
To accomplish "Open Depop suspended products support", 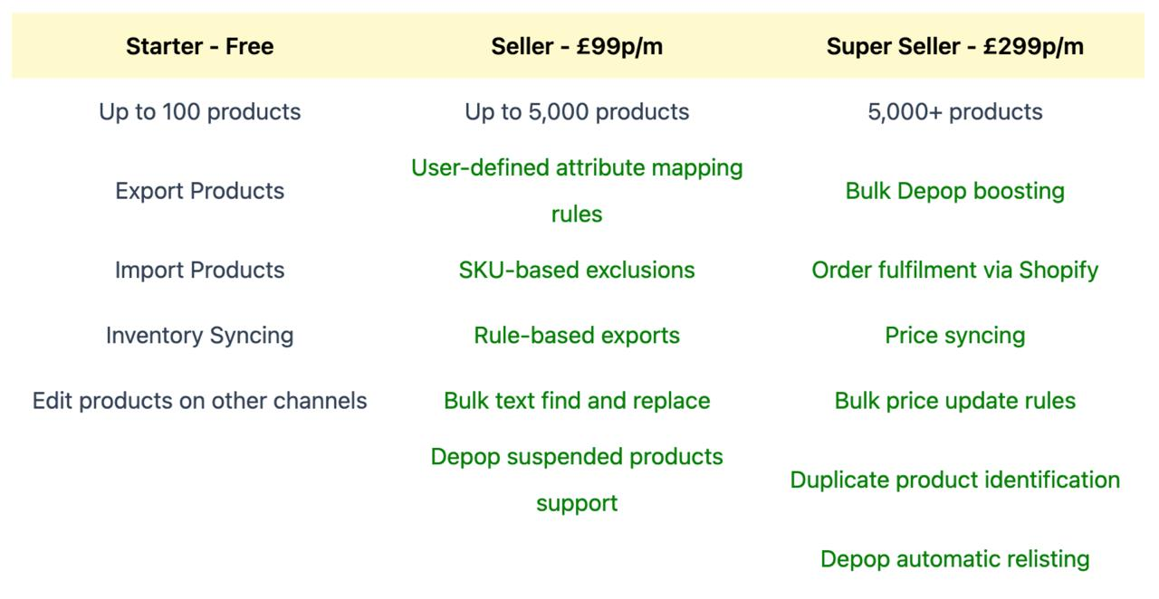I will coord(577,457).
